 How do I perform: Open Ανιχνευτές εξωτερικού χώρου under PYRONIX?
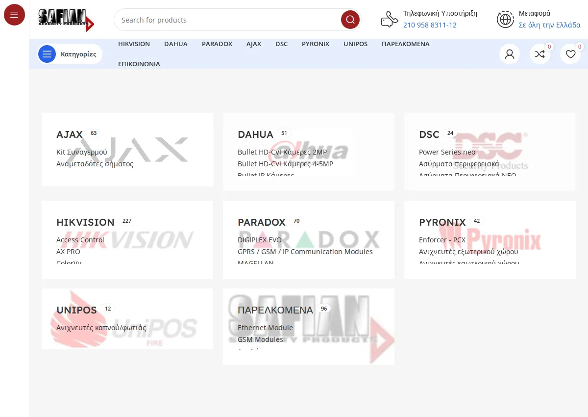pos(468,252)
